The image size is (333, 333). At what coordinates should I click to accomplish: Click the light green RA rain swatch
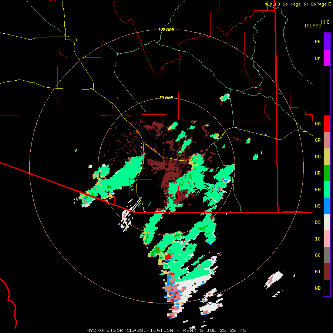tap(327, 189)
